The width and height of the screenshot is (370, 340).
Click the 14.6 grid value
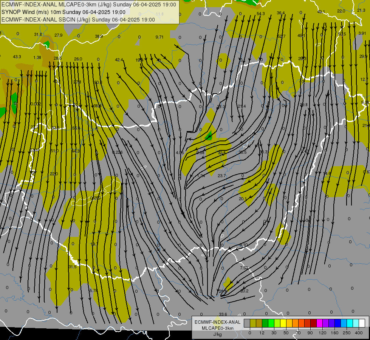(327, 173)
